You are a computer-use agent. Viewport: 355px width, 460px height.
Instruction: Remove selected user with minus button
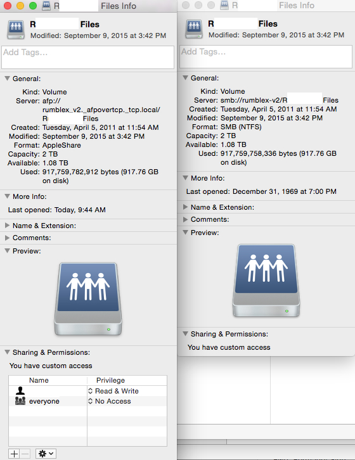(25, 454)
